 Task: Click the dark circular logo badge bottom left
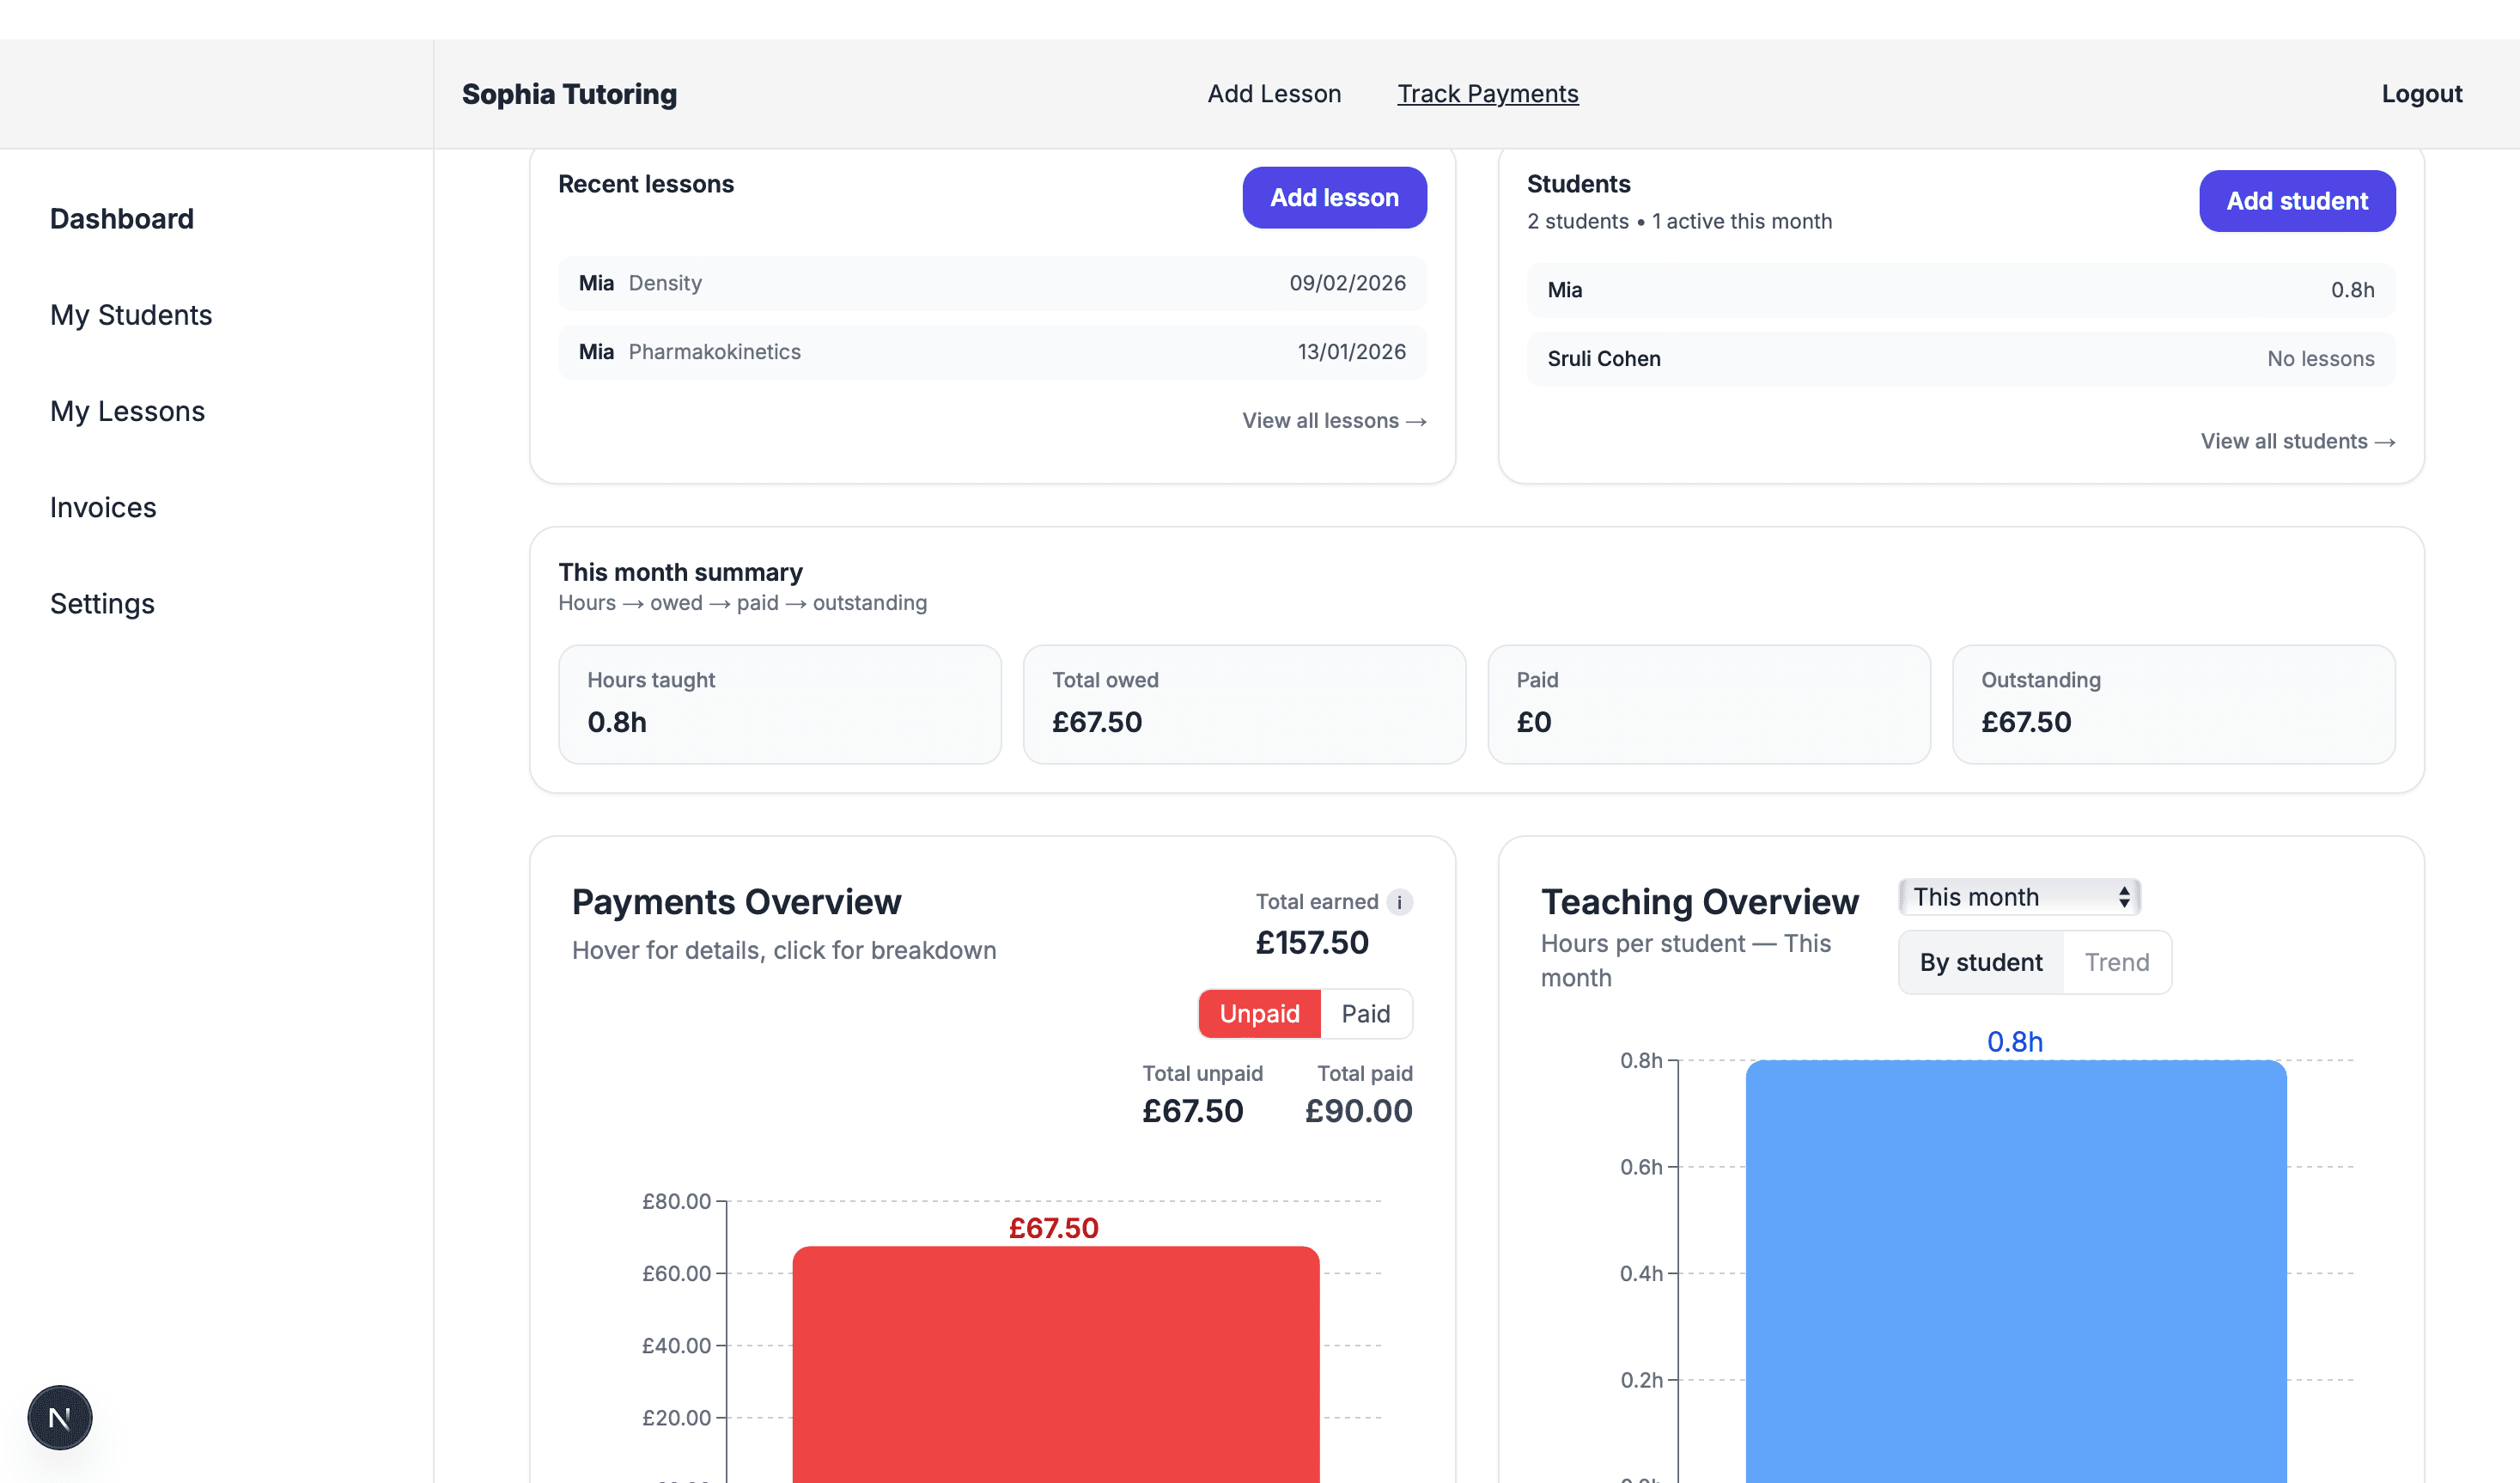click(60, 1417)
